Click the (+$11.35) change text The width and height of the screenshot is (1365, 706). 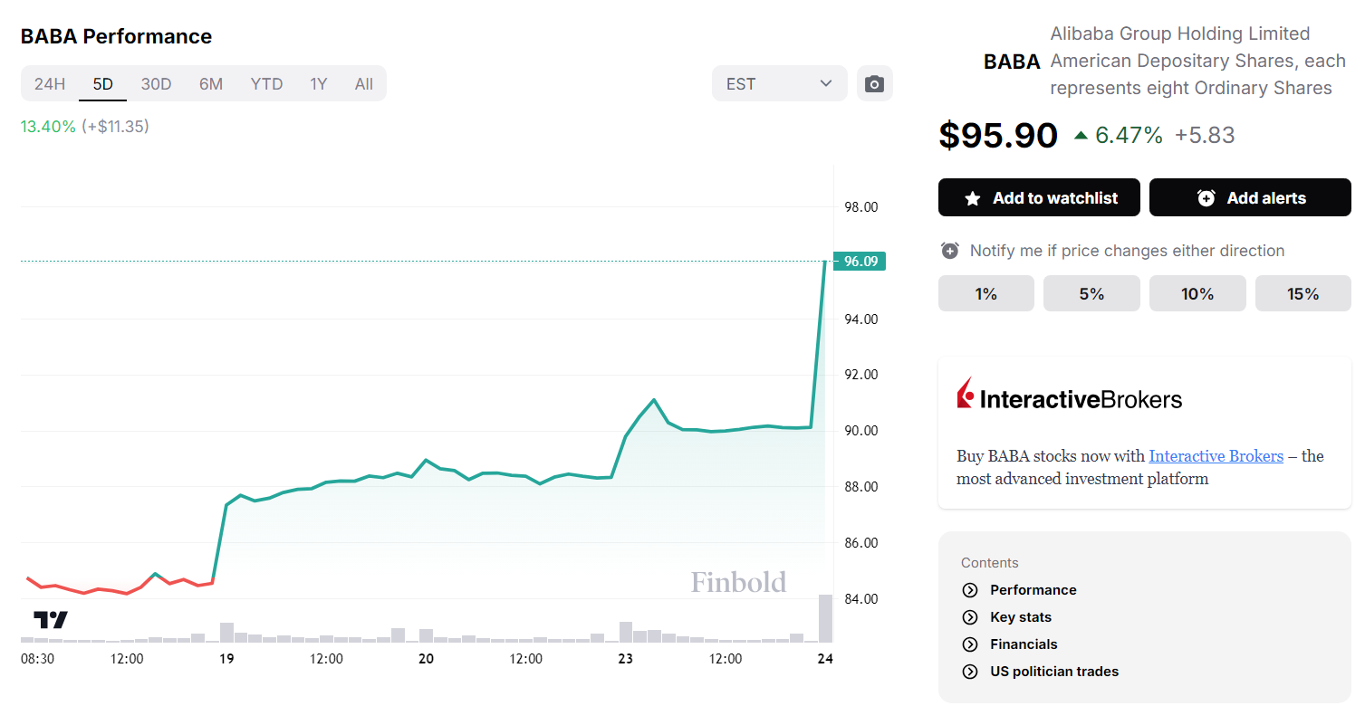(115, 127)
